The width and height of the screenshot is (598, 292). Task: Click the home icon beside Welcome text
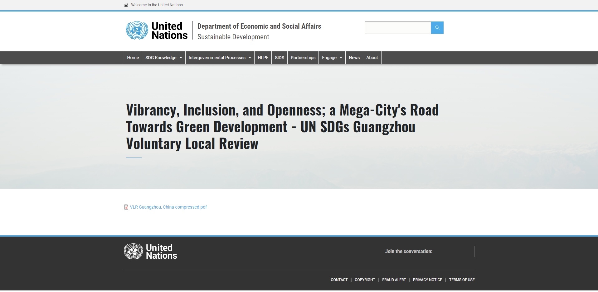tap(126, 5)
